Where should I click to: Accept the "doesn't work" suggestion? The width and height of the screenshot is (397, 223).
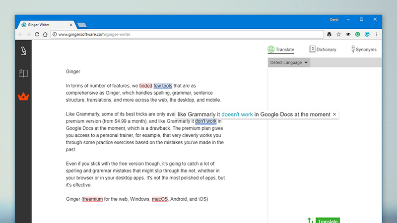click(237, 114)
